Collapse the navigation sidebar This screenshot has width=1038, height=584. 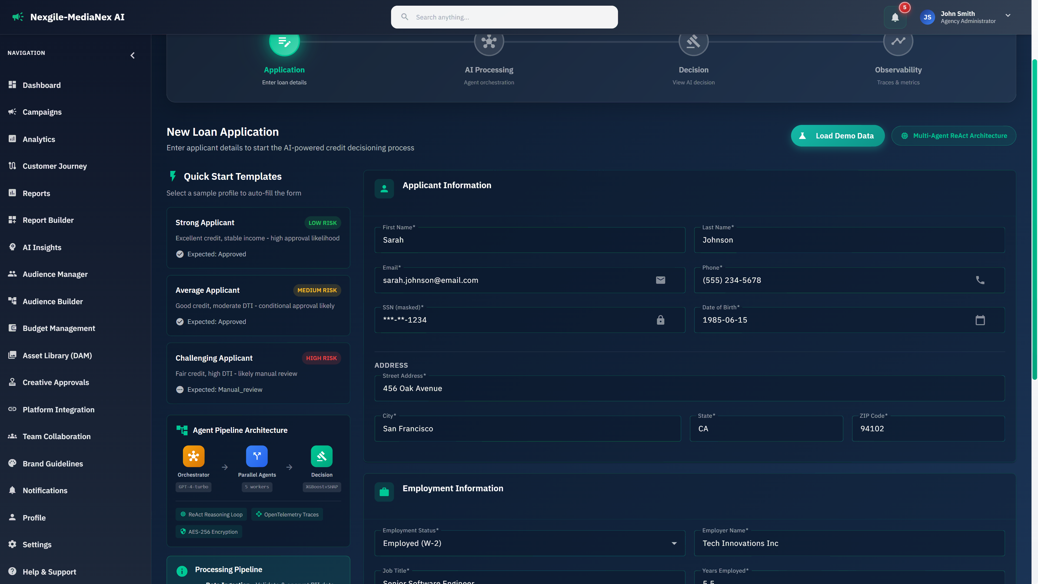point(132,56)
